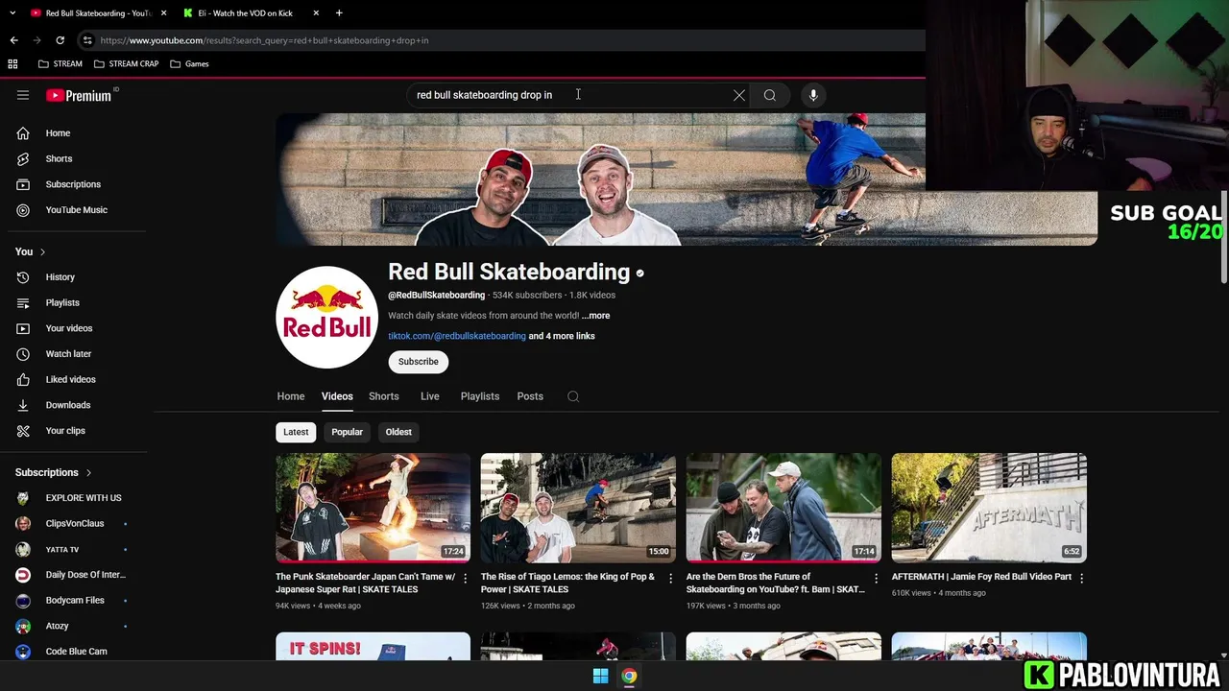Switch to channel Videos tab

pos(337,396)
